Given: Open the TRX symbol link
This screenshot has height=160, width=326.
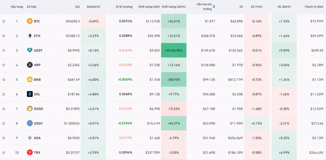Looking at the screenshot, I should coord(37,152).
